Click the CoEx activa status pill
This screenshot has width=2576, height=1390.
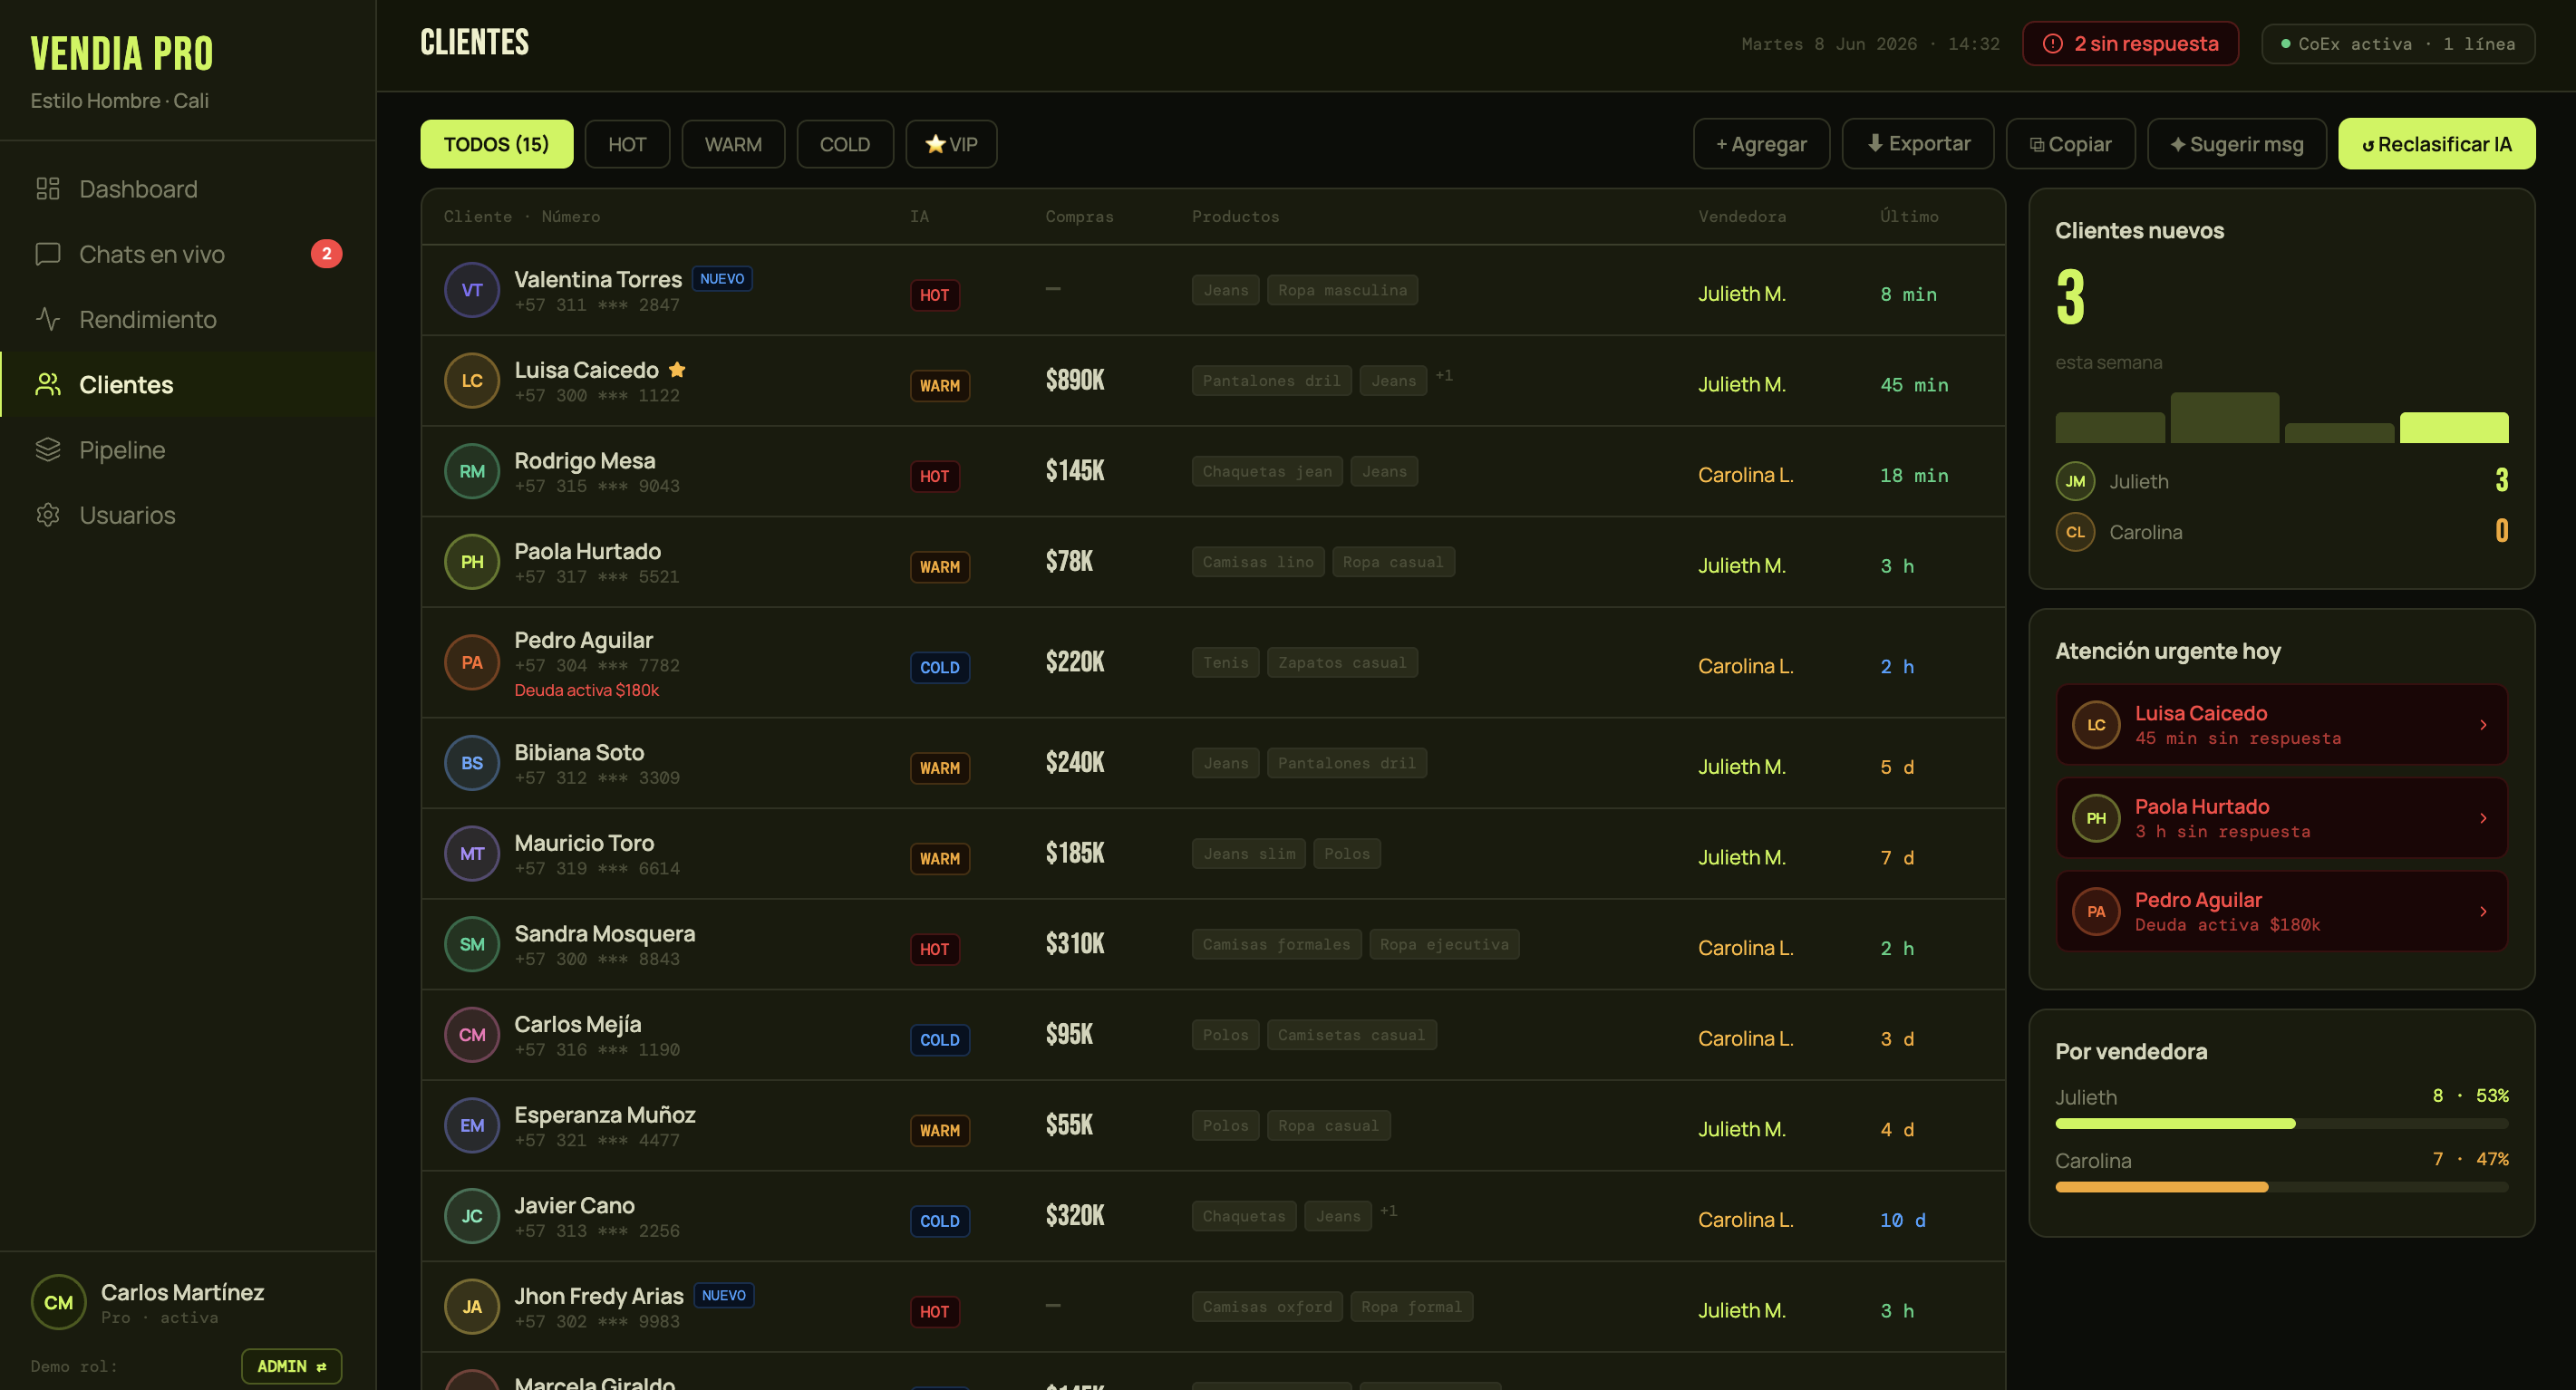[x=2398, y=44]
